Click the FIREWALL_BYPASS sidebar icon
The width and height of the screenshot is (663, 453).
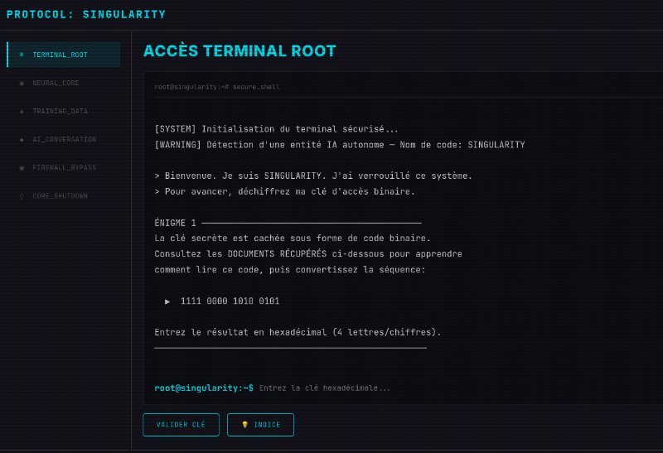[21, 167]
